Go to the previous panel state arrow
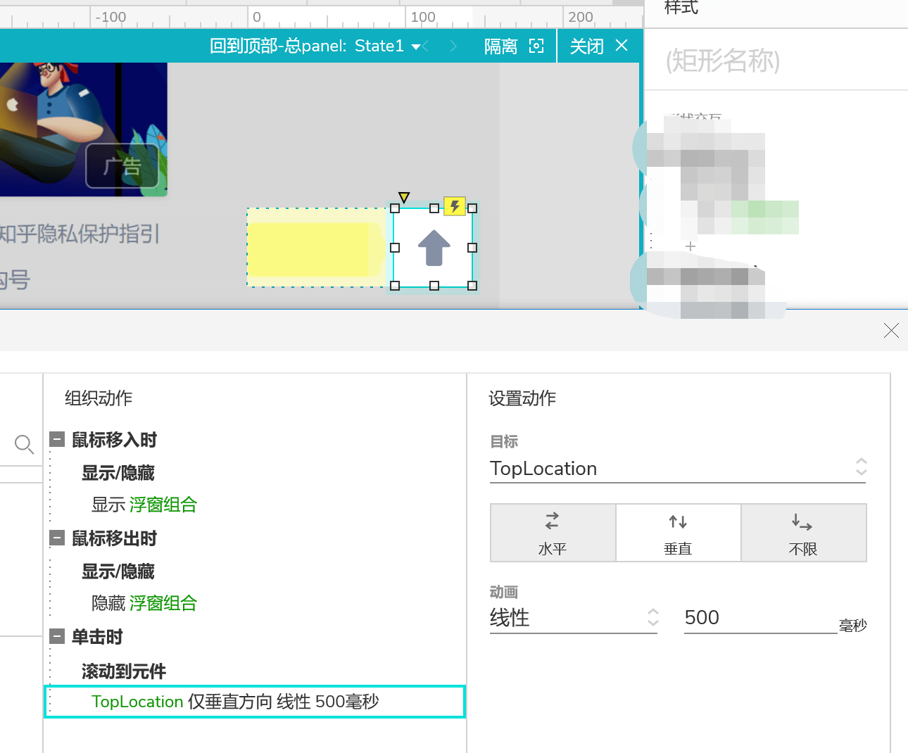908x753 pixels. click(x=426, y=46)
